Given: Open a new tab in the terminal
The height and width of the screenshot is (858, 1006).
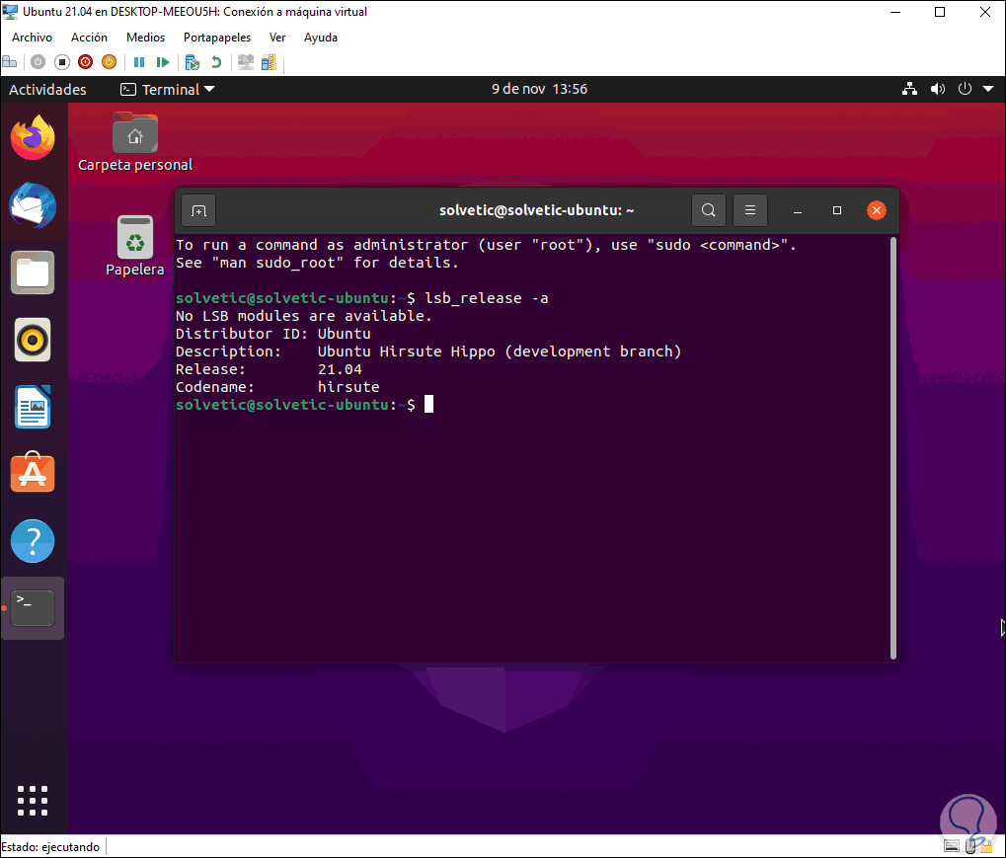Looking at the screenshot, I should click(x=198, y=210).
